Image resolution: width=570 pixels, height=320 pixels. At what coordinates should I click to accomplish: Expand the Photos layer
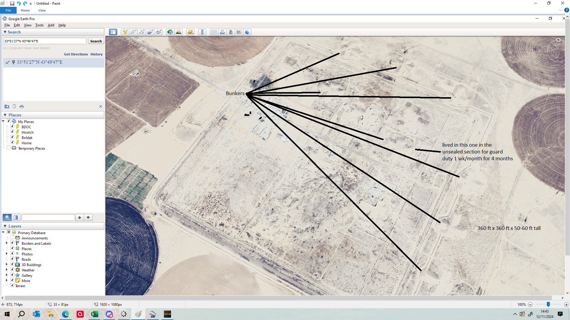[7, 254]
